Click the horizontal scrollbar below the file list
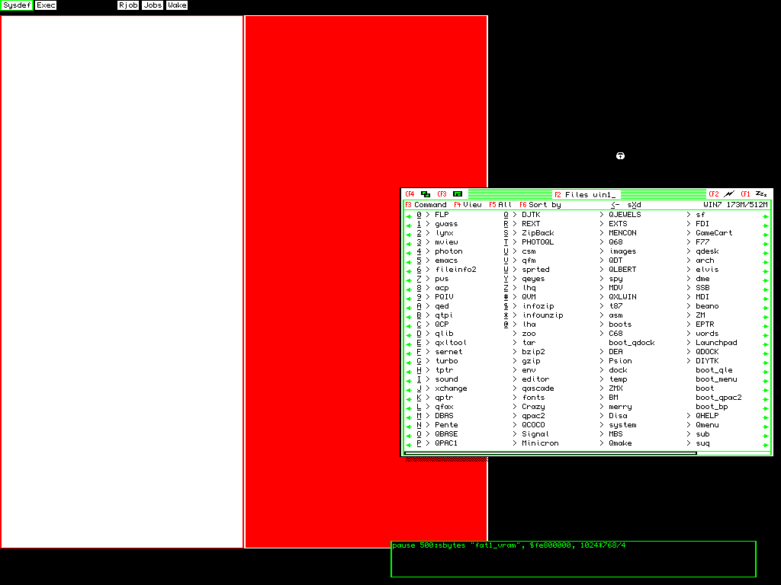This screenshot has width=781, height=585. coord(550,453)
